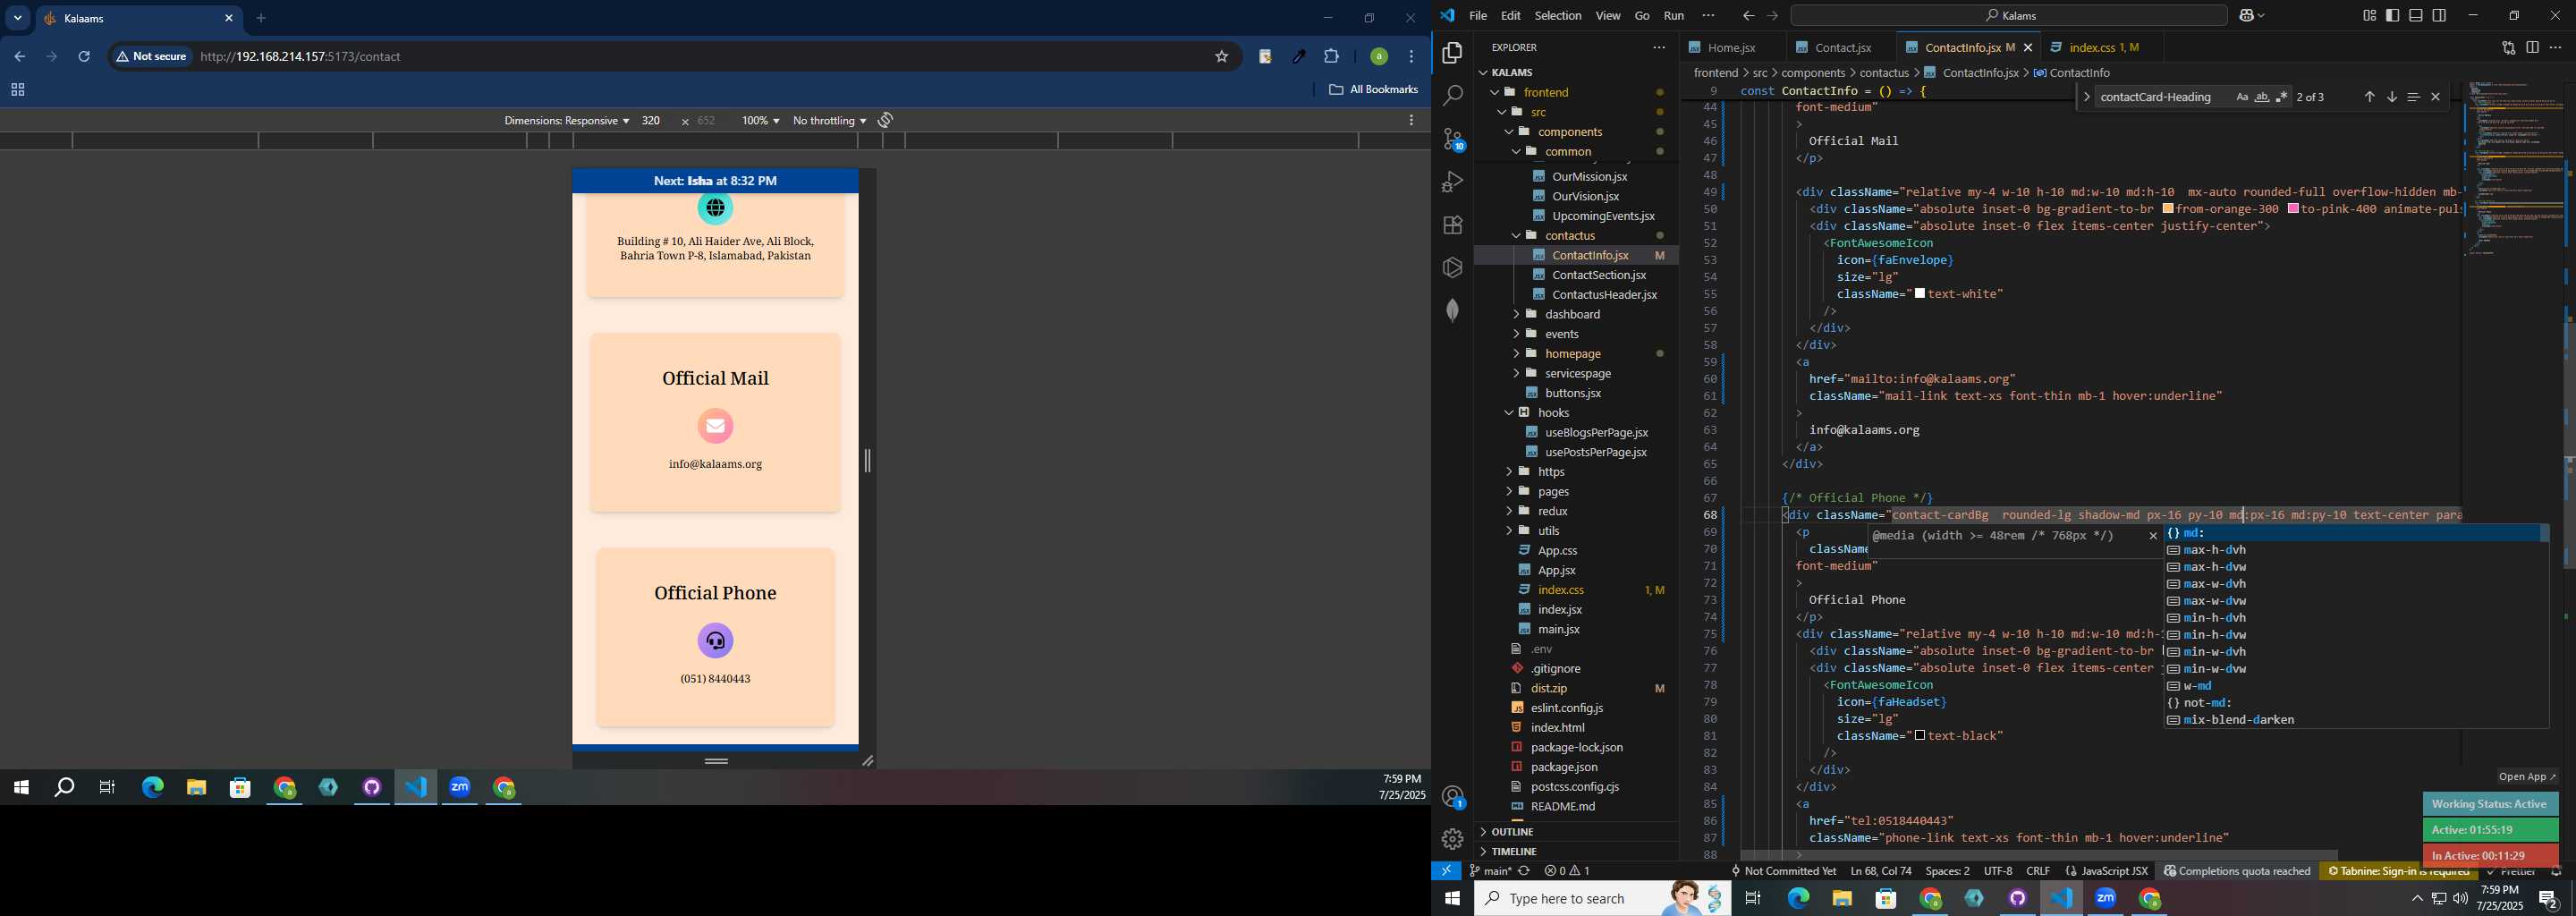The height and width of the screenshot is (916, 2576).
Task: Click rotate icon in Chrome device toolbar
Action: (x=885, y=120)
